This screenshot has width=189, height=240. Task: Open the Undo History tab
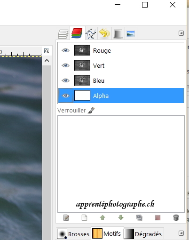[104, 33]
